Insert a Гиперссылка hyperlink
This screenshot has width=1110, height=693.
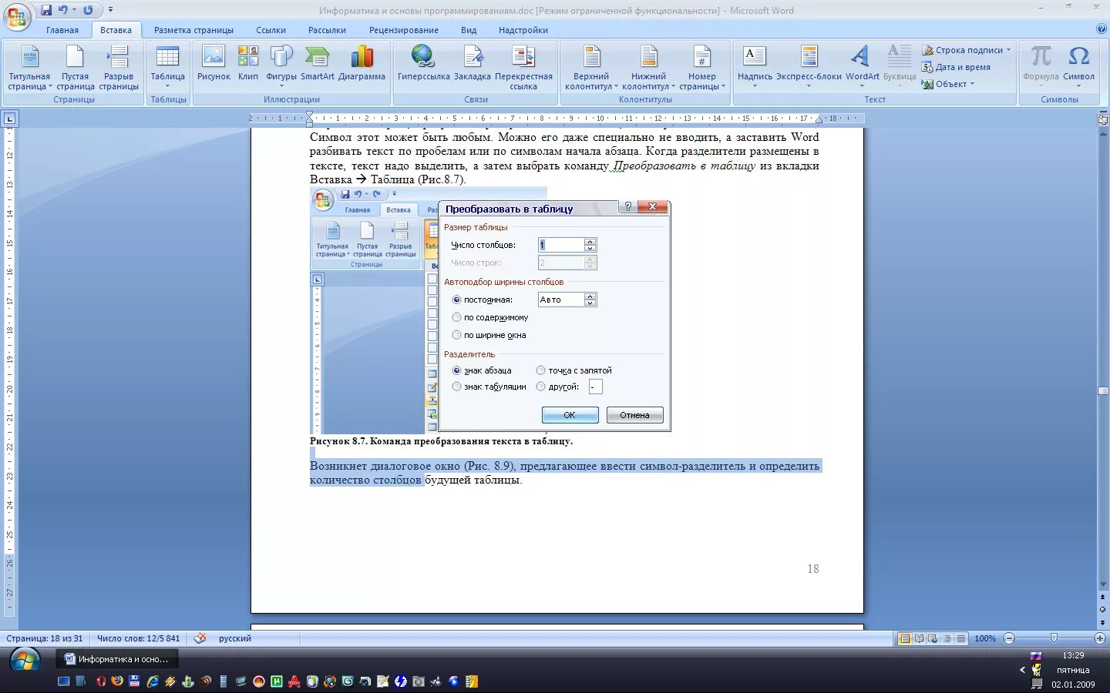(423, 63)
